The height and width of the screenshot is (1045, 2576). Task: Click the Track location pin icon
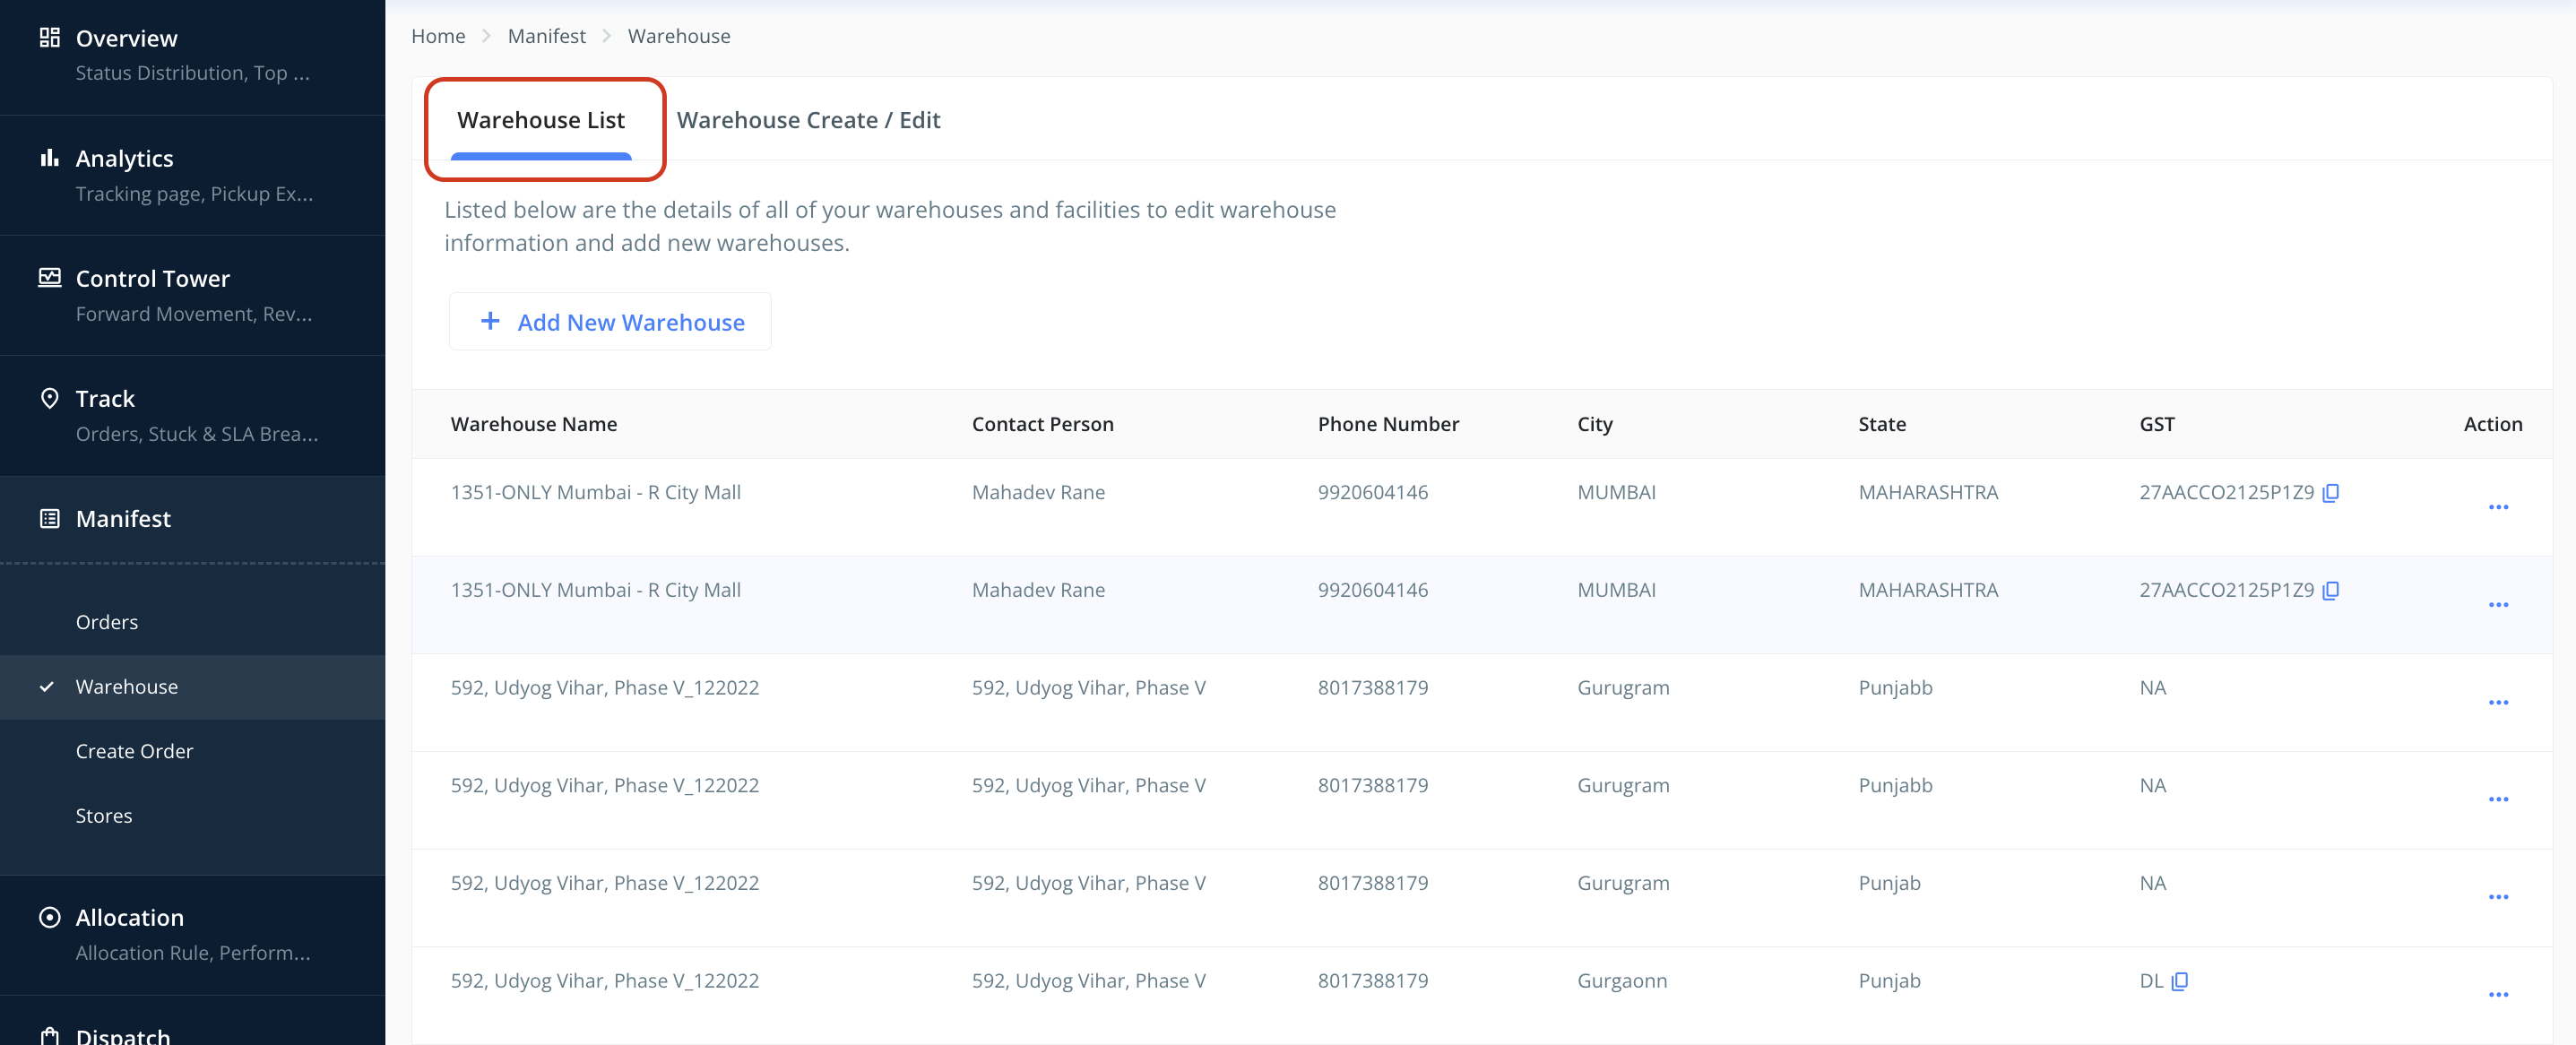coord(49,398)
